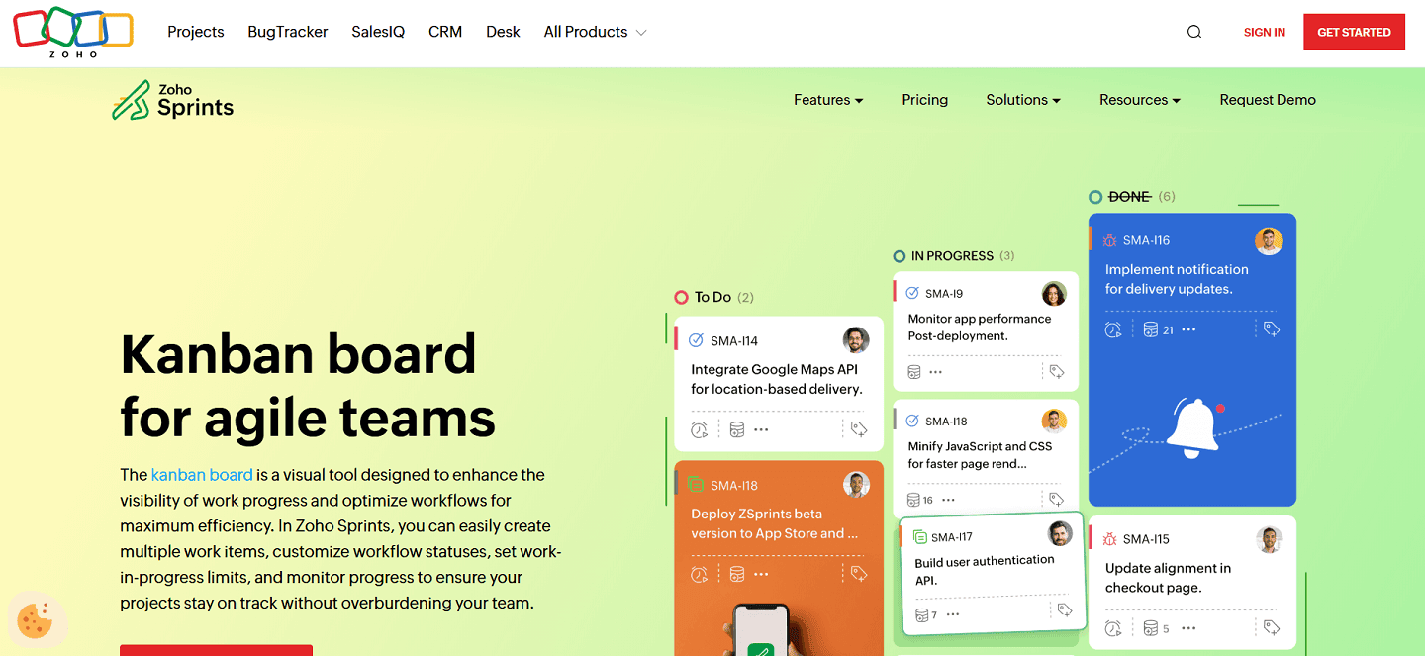This screenshot has width=1425, height=656.
Task: Open the kanban board link in the description
Action: (x=202, y=474)
